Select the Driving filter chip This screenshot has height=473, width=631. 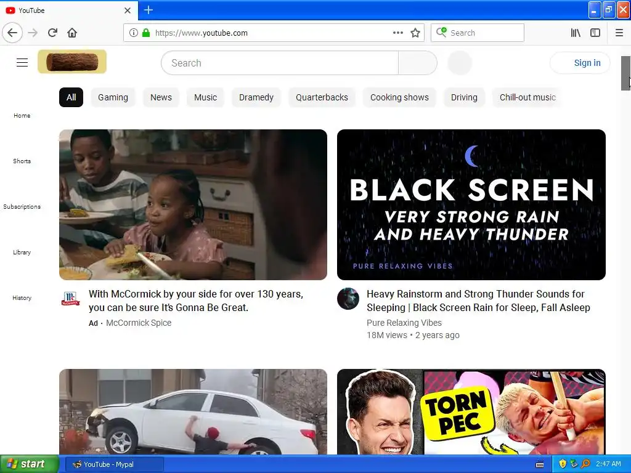pyautogui.click(x=465, y=97)
